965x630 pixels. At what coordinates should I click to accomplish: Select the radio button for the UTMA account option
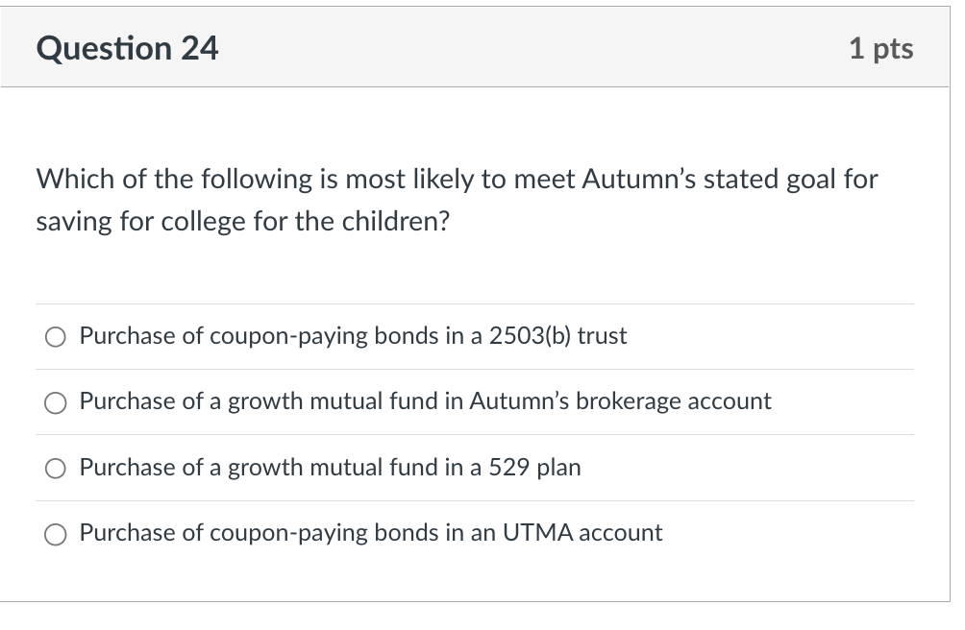56,534
